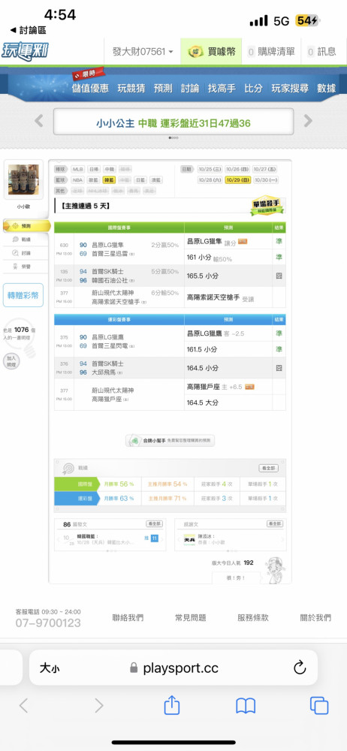The image size is (347, 751).
Task: Tap the 買噱幣 coin button
Action: click(211, 52)
